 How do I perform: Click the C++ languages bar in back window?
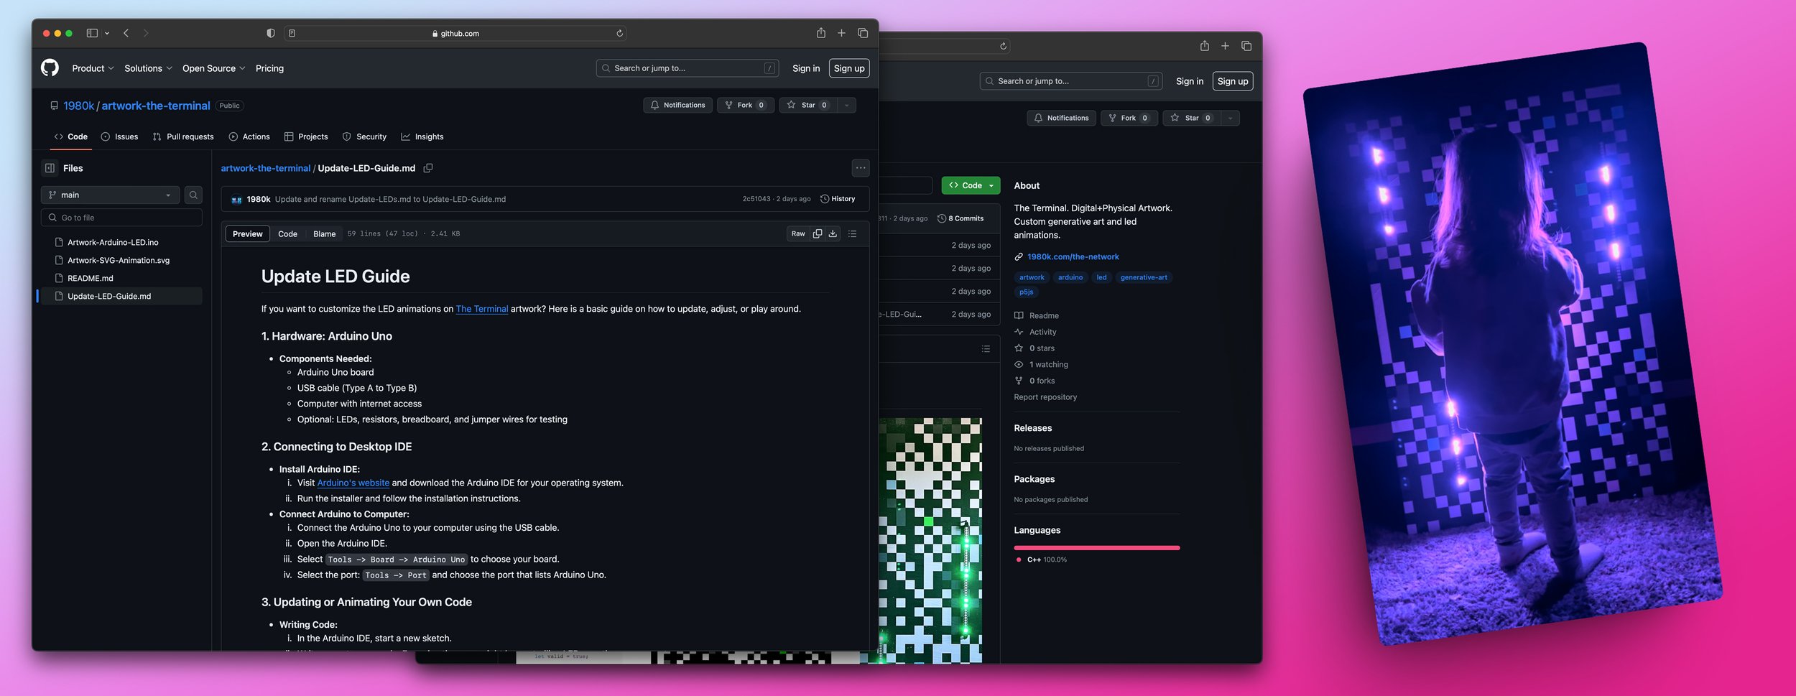point(1097,548)
